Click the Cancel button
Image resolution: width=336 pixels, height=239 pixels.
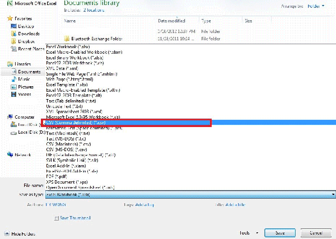(316, 233)
